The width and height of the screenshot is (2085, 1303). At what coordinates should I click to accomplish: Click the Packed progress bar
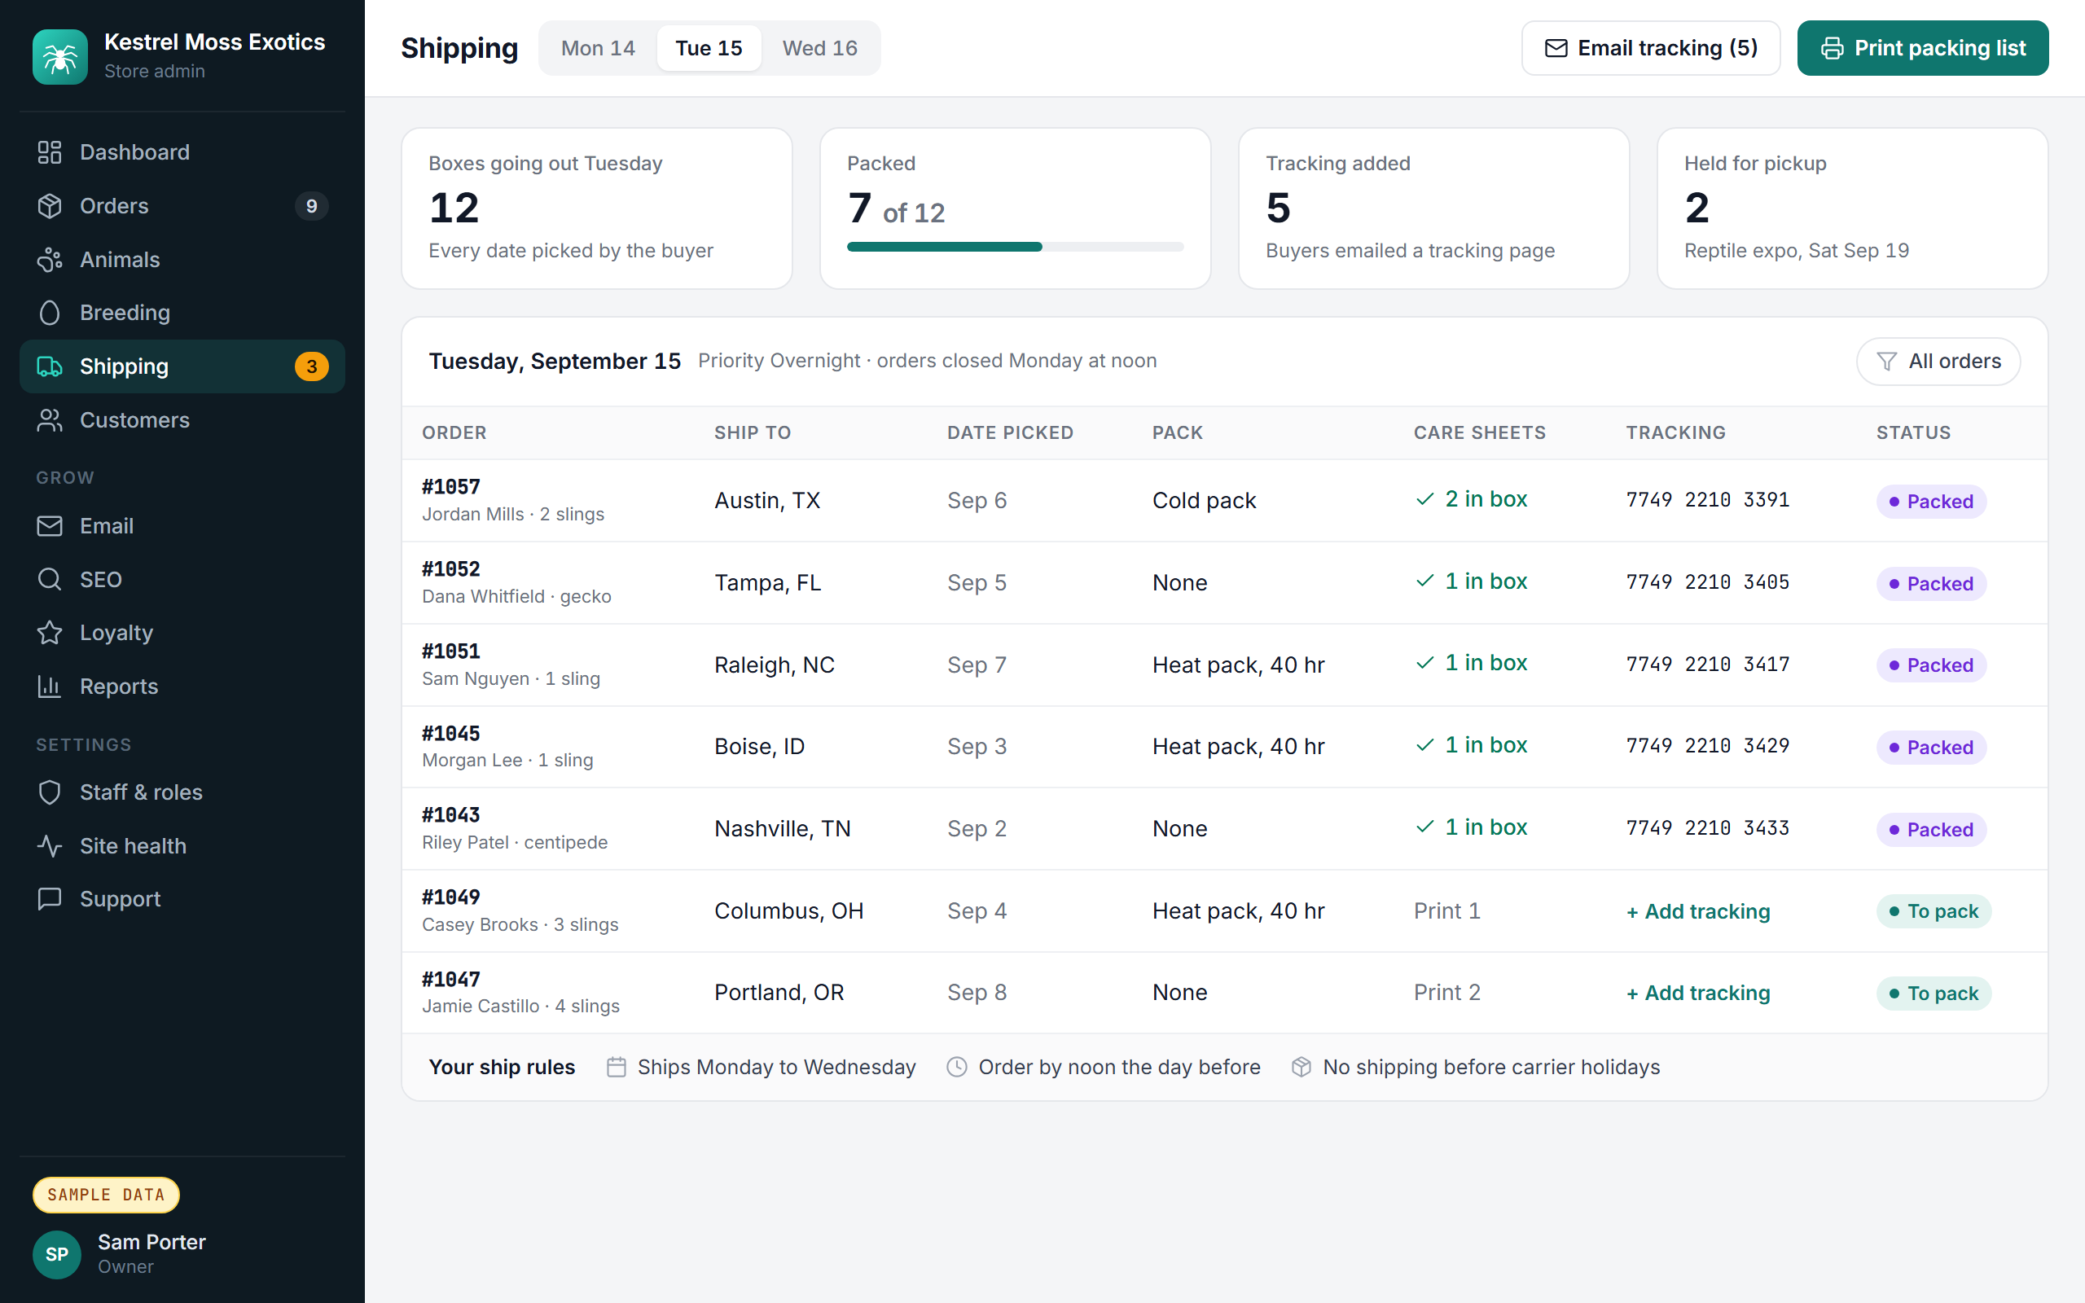tap(1015, 248)
